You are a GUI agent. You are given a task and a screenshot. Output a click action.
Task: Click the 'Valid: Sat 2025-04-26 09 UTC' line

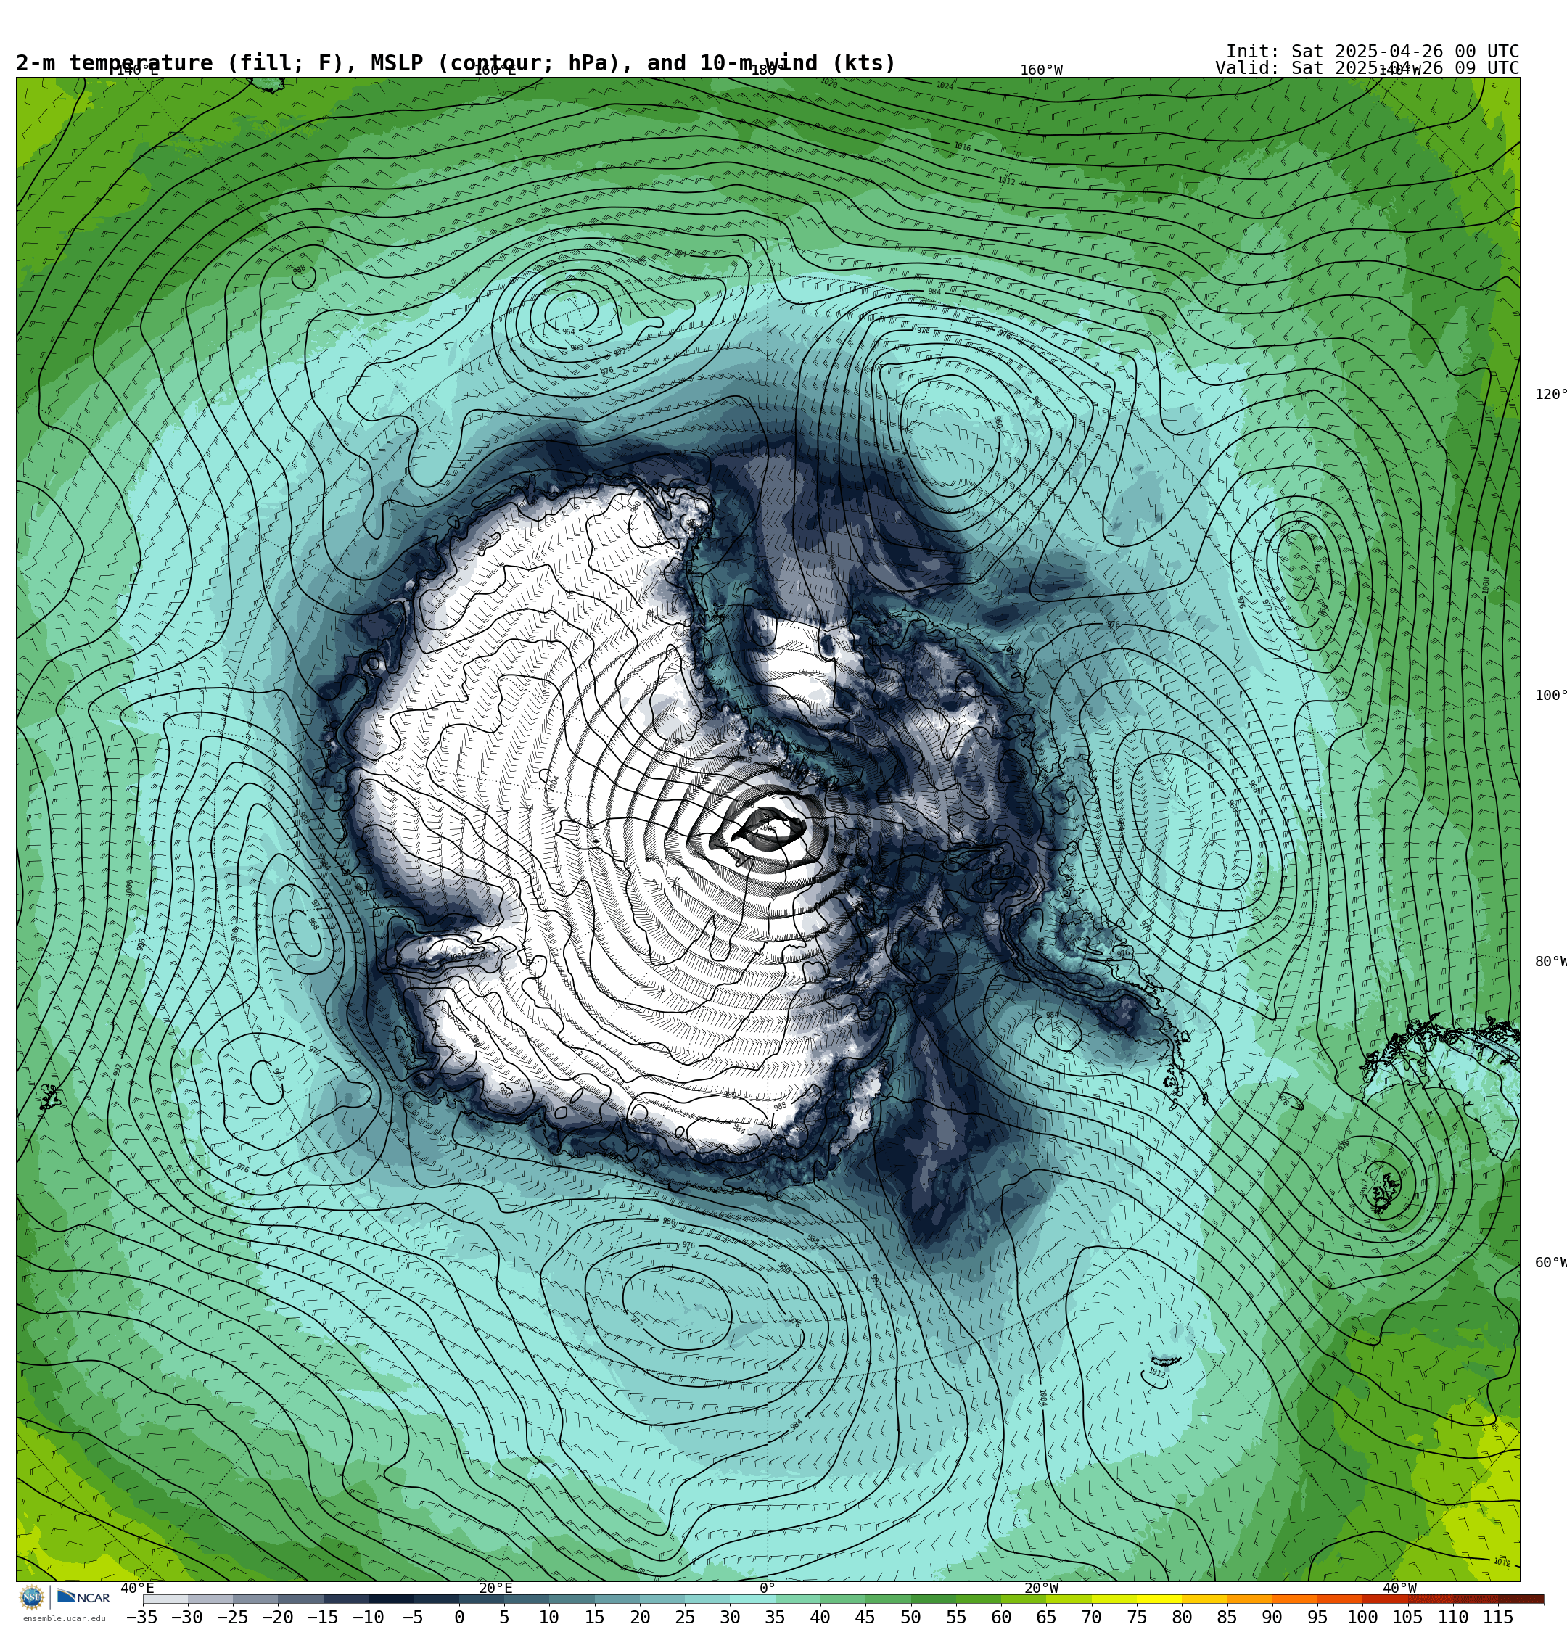[1367, 68]
